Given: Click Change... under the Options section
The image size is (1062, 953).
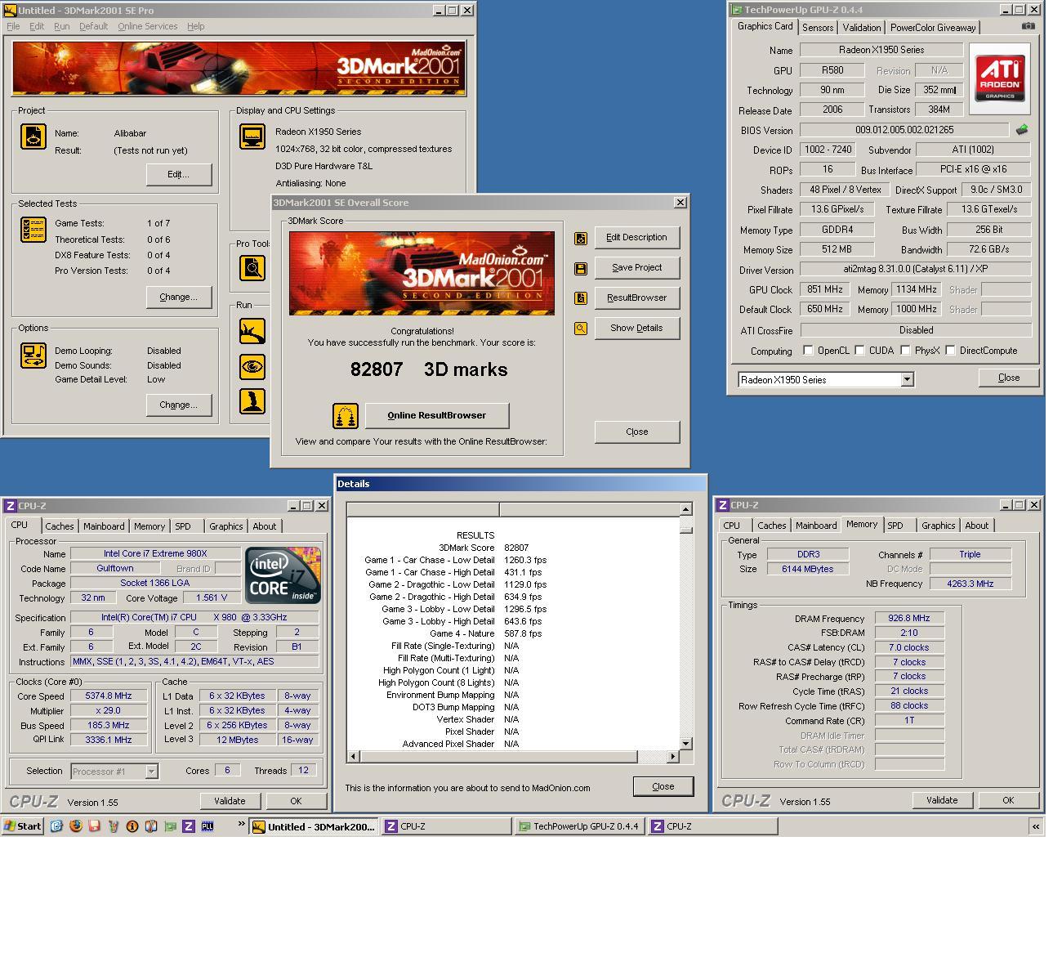Looking at the screenshot, I should click(x=179, y=405).
